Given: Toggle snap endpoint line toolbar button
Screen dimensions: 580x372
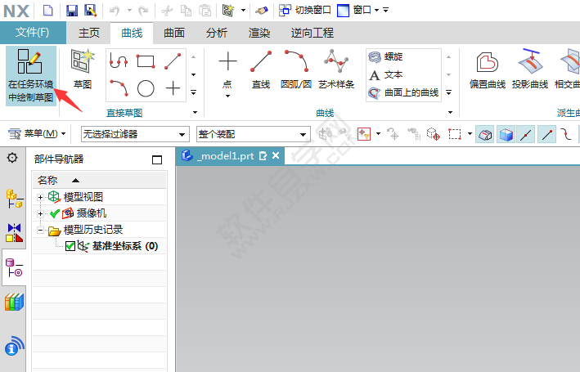Looking at the screenshot, I should coord(547,134).
